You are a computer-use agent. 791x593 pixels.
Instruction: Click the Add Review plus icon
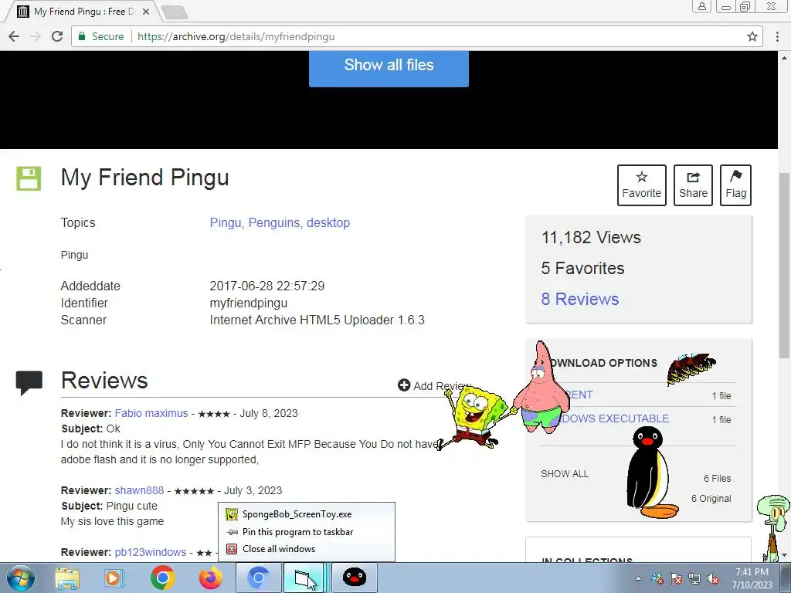pyautogui.click(x=403, y=385)
